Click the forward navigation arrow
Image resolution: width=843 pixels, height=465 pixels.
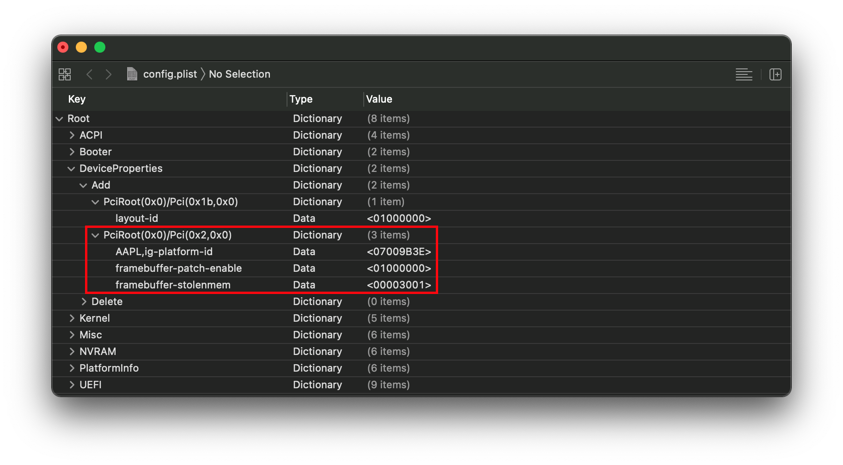pos(109,74)
